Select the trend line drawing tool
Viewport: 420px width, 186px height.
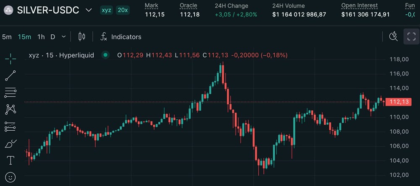(10, 76)
